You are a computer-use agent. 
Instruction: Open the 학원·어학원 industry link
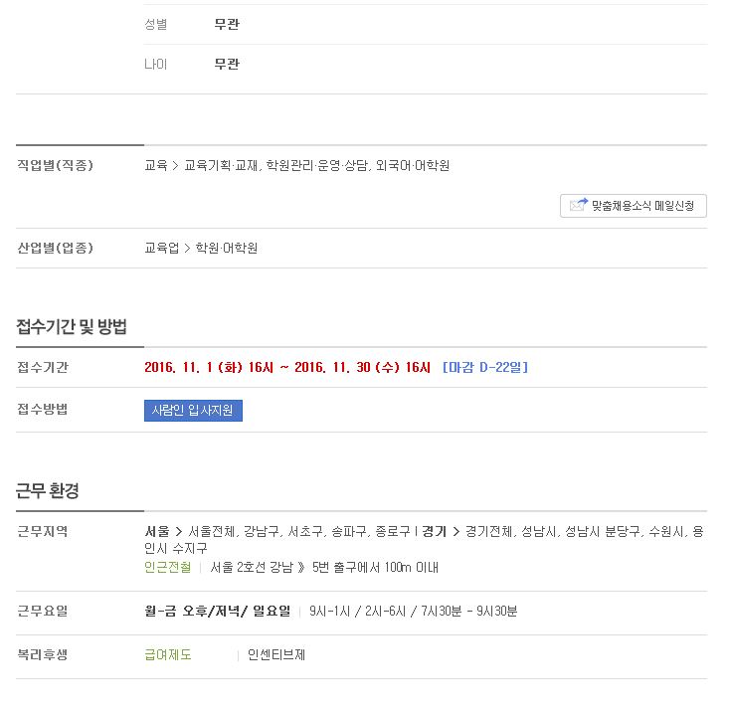point(227,249)
